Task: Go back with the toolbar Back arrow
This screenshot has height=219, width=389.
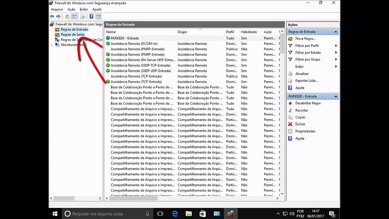Action: 52,16
